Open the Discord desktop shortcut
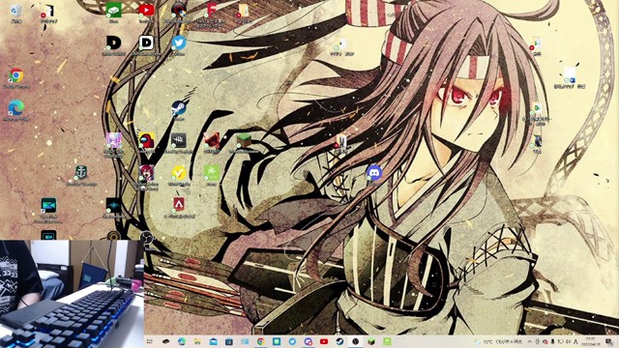The height and width of the screenshot is (348, 619). [x=374, y=172]
